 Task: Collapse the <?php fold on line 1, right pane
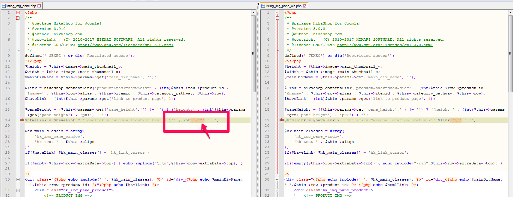[x=277, y=13]
